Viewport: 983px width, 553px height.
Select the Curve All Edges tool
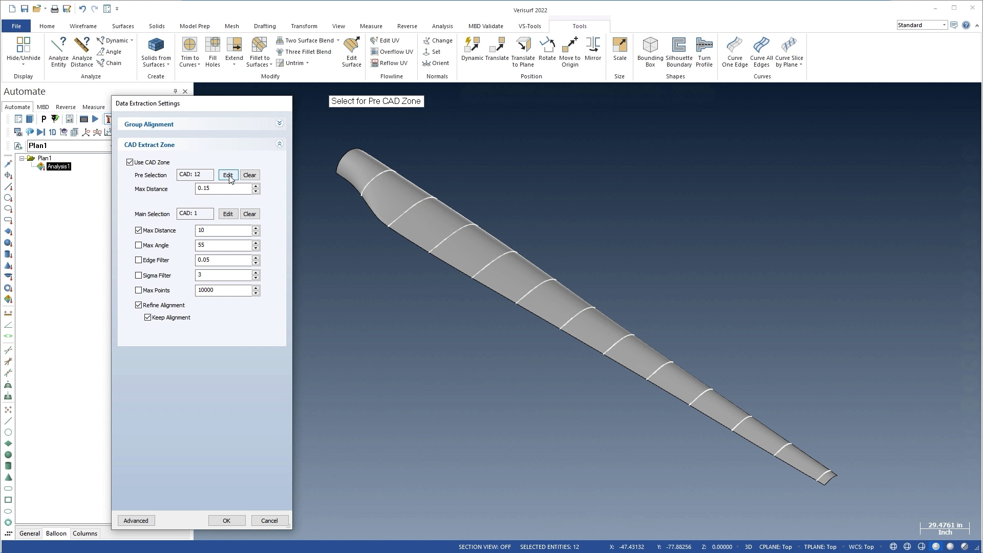[761, 51]
